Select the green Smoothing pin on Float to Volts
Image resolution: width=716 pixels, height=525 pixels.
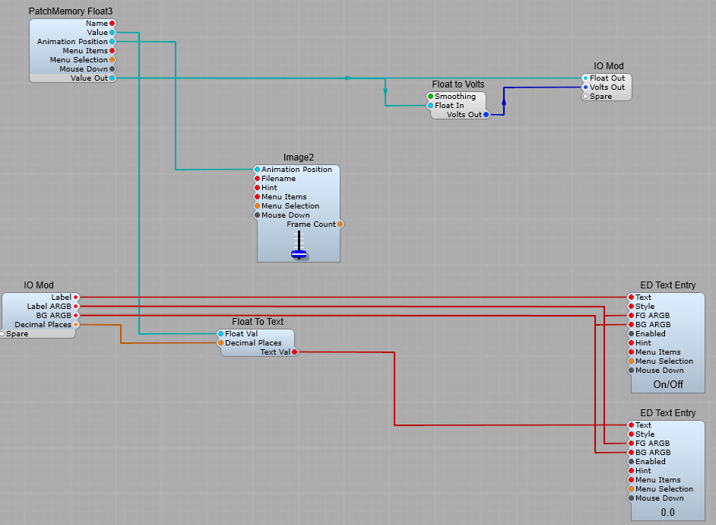(430, 97)
